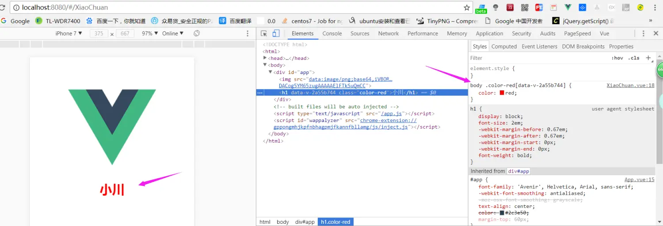663x226 pixels.
Task: Select the wappalyzer script element line
Action: tap(357, 123)
